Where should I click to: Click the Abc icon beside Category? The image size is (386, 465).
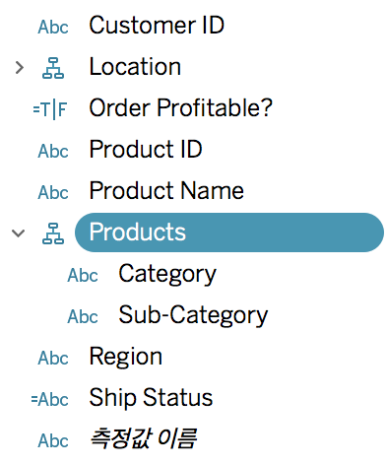[x=83, y=275]
